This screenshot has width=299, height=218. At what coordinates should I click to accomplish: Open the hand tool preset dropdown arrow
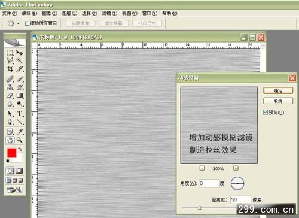(x=18, y=23)
